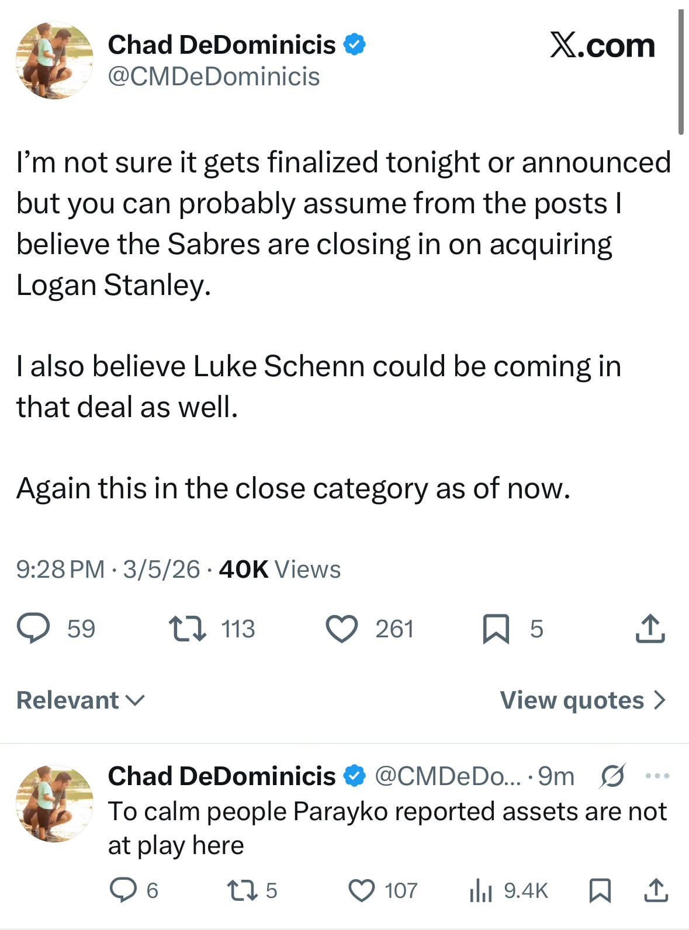Open the Relevant sort dropdown

pyautogui.click(x=81, y=700)
